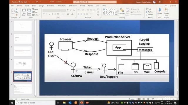Toggle Bold formatting
The height and width of the screenshot is (105, 188).
[44, 14]
